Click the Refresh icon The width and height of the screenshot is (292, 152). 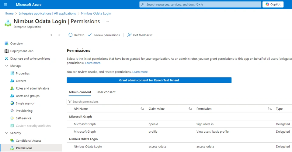[70, 35]
